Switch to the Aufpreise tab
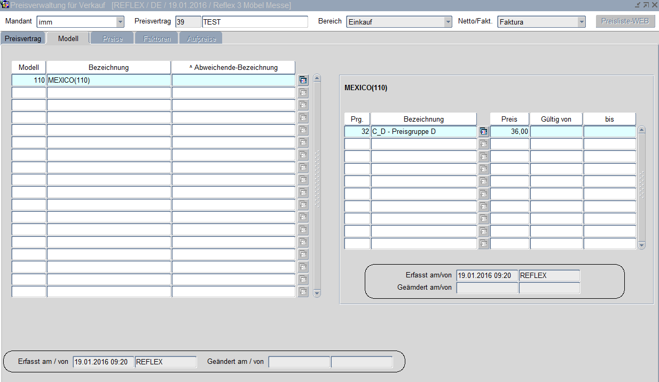This screenshot has height=382, width=659. point(201,39)
